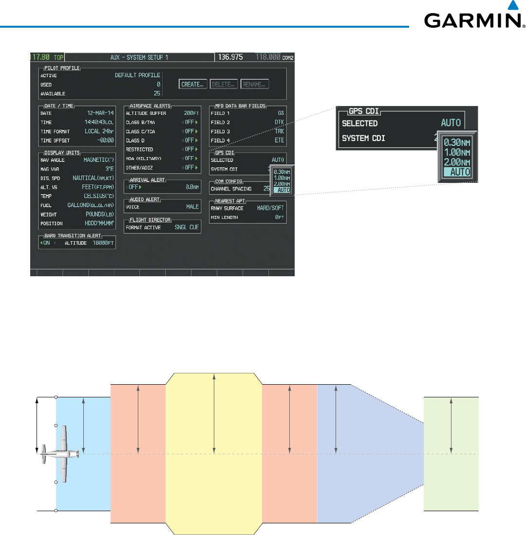Viewport: 526px width, 535px height.
Task: Choose highlighted AUTO in small CDI list
Action: coord(282,190)
